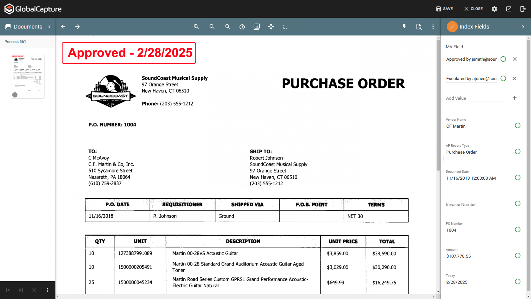
Task: Collapse the Documents sidebar
Action: pos(50,27)
